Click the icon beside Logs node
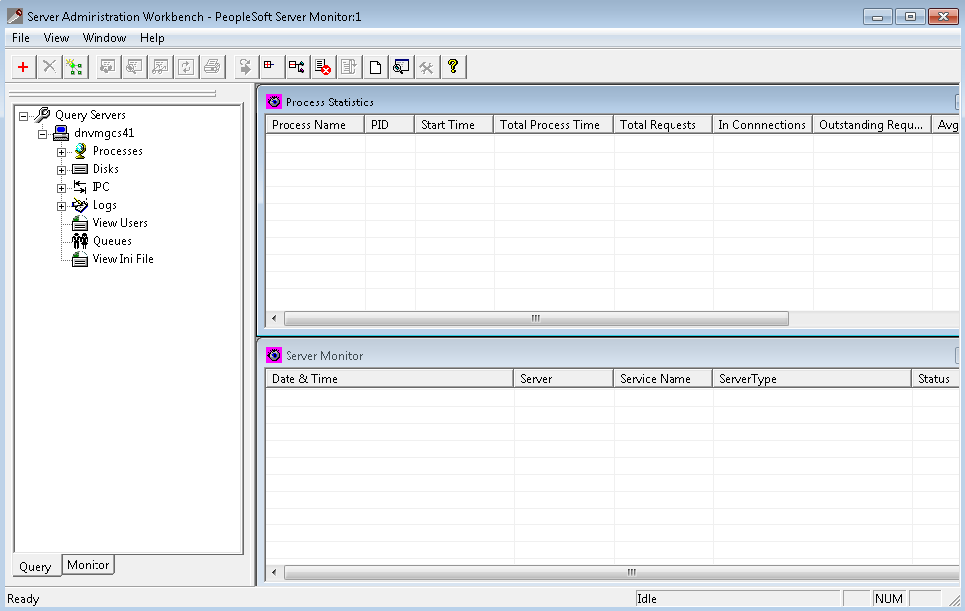 80,205
